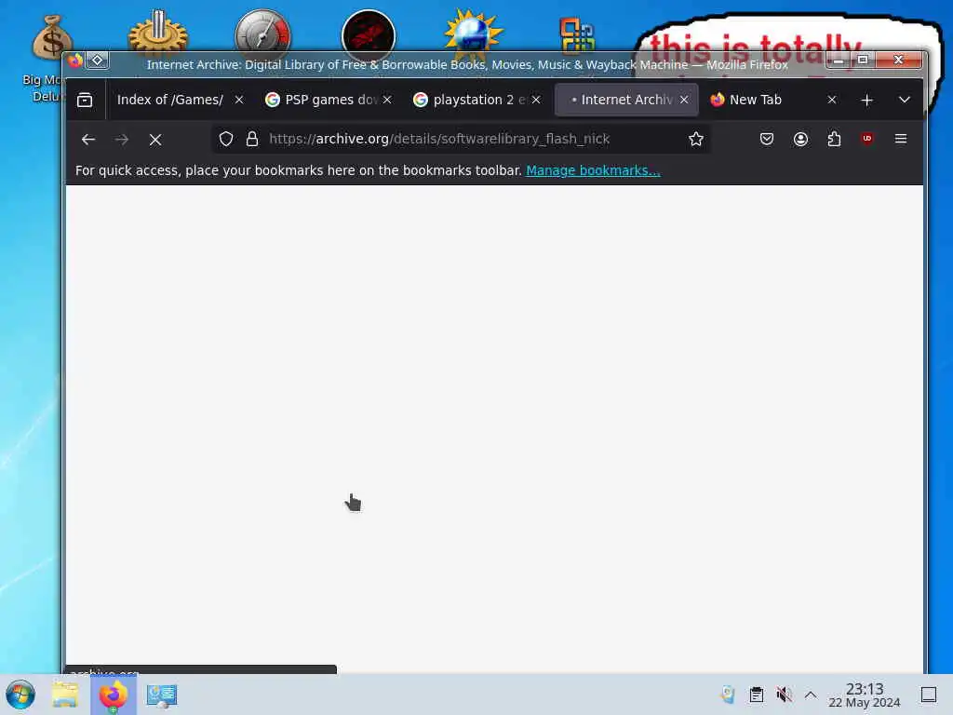The image size is (953, 715).
Task: Open Firefox account menu
Action: coord(801,139)
